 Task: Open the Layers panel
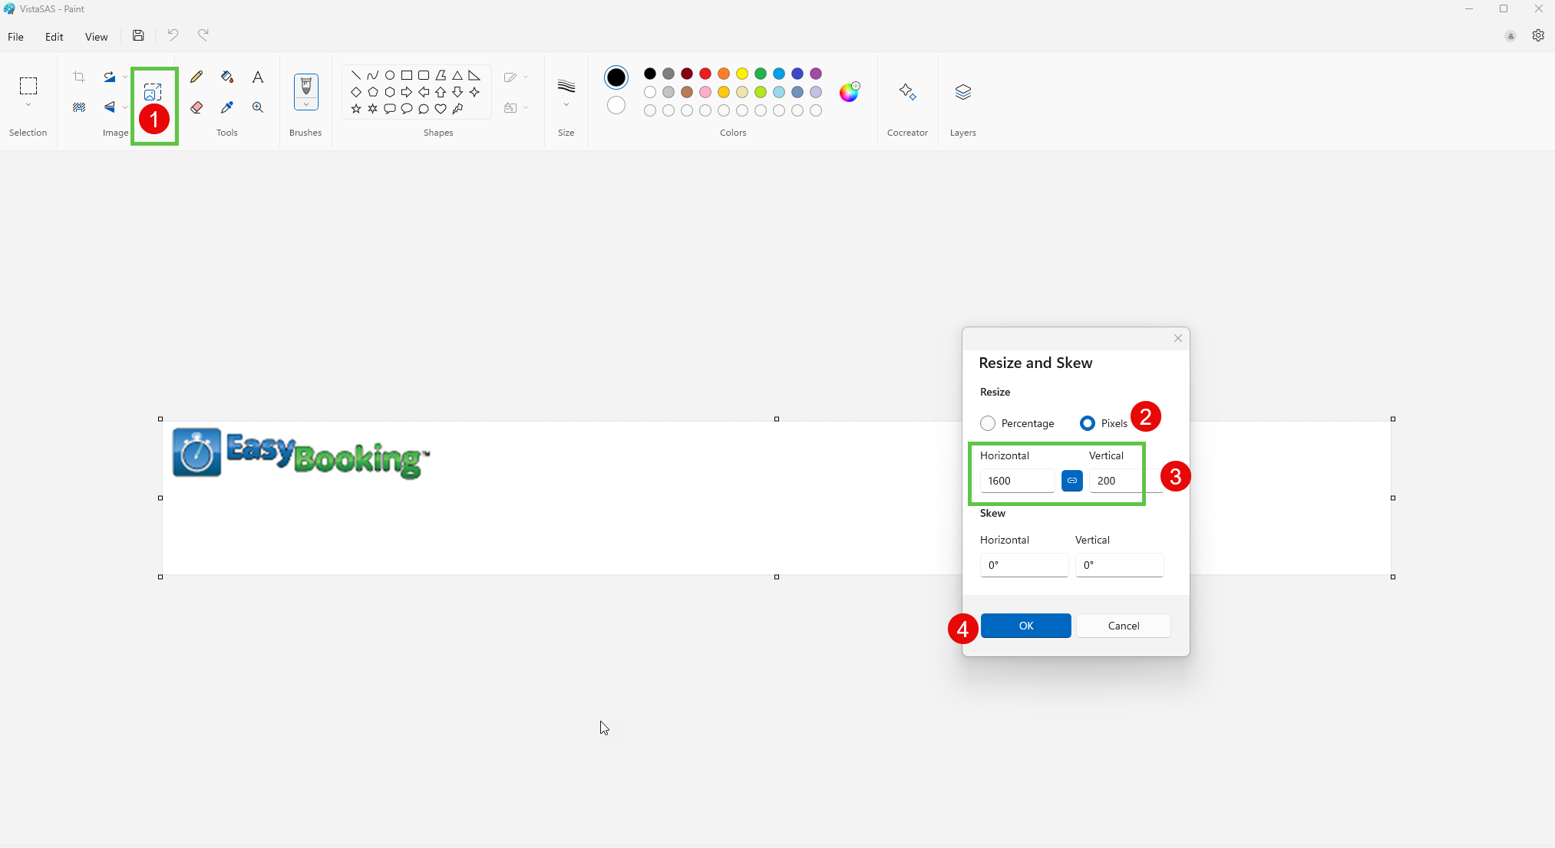point(963,92)
